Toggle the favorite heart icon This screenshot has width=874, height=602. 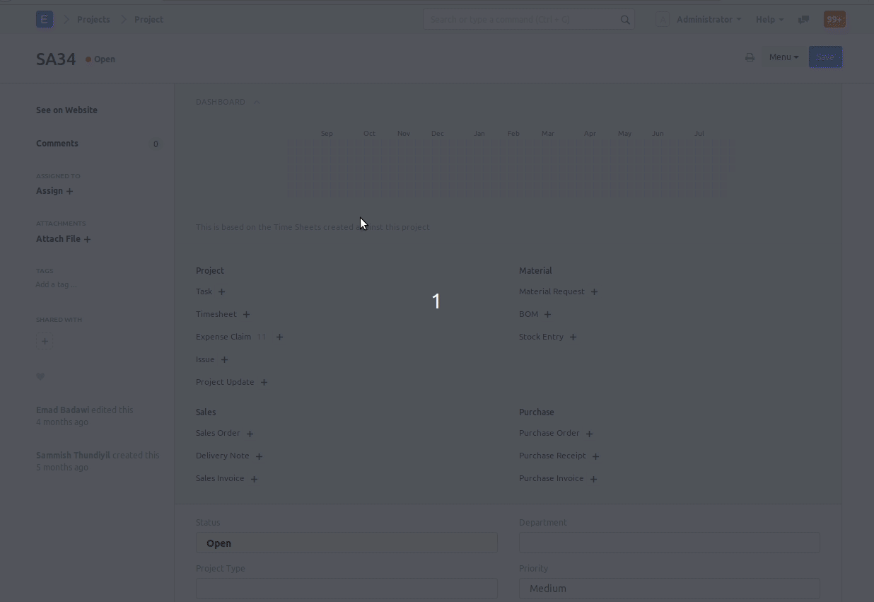click(x=40, y=376)
